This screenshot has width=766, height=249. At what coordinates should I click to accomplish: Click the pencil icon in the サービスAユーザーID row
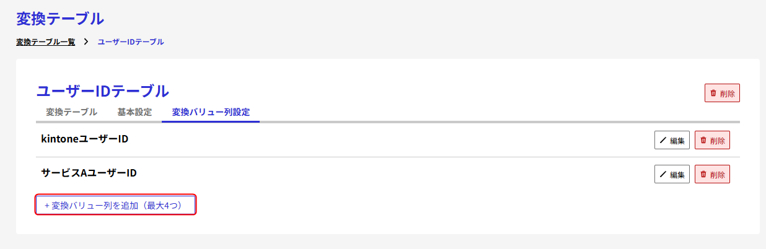point(663,175)
